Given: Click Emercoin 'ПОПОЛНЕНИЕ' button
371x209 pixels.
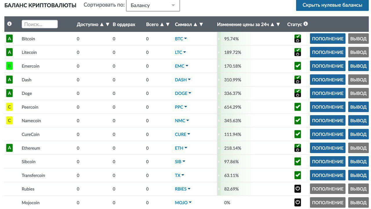Looking at the screenshot, I should point(328,66).
